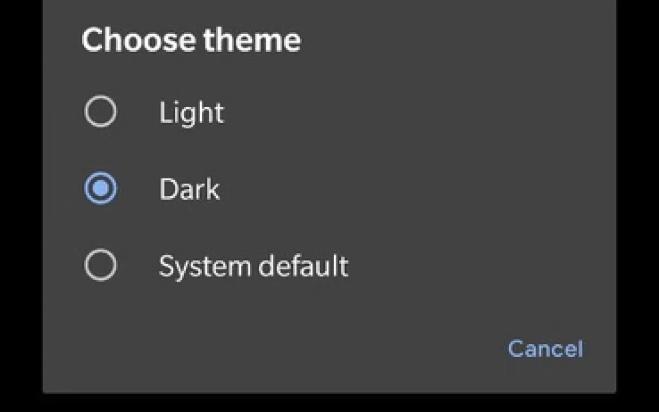This screenshot has height=412, width=659.
Task: Click the black strip below the dialog
Action: click(329, 403)
